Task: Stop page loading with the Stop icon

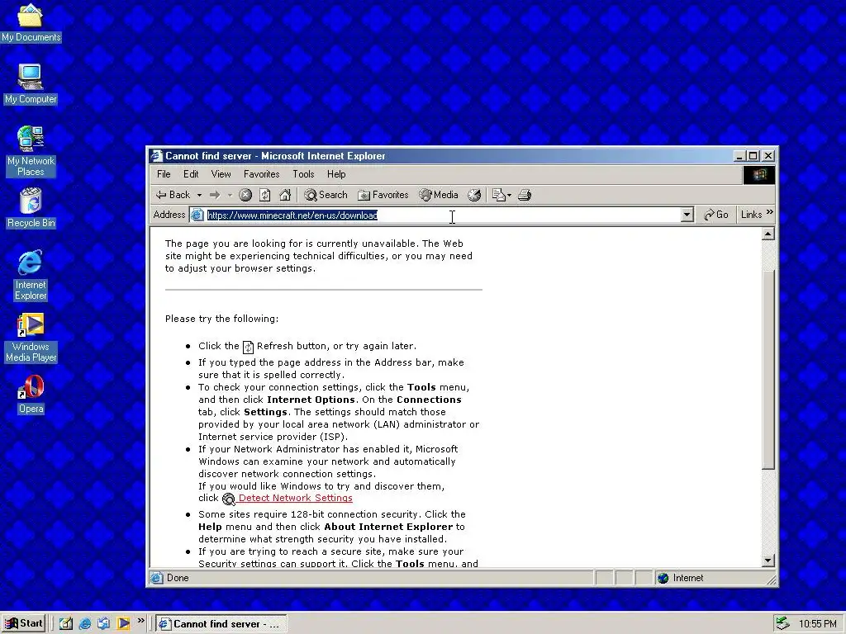Action: point(245,195)
